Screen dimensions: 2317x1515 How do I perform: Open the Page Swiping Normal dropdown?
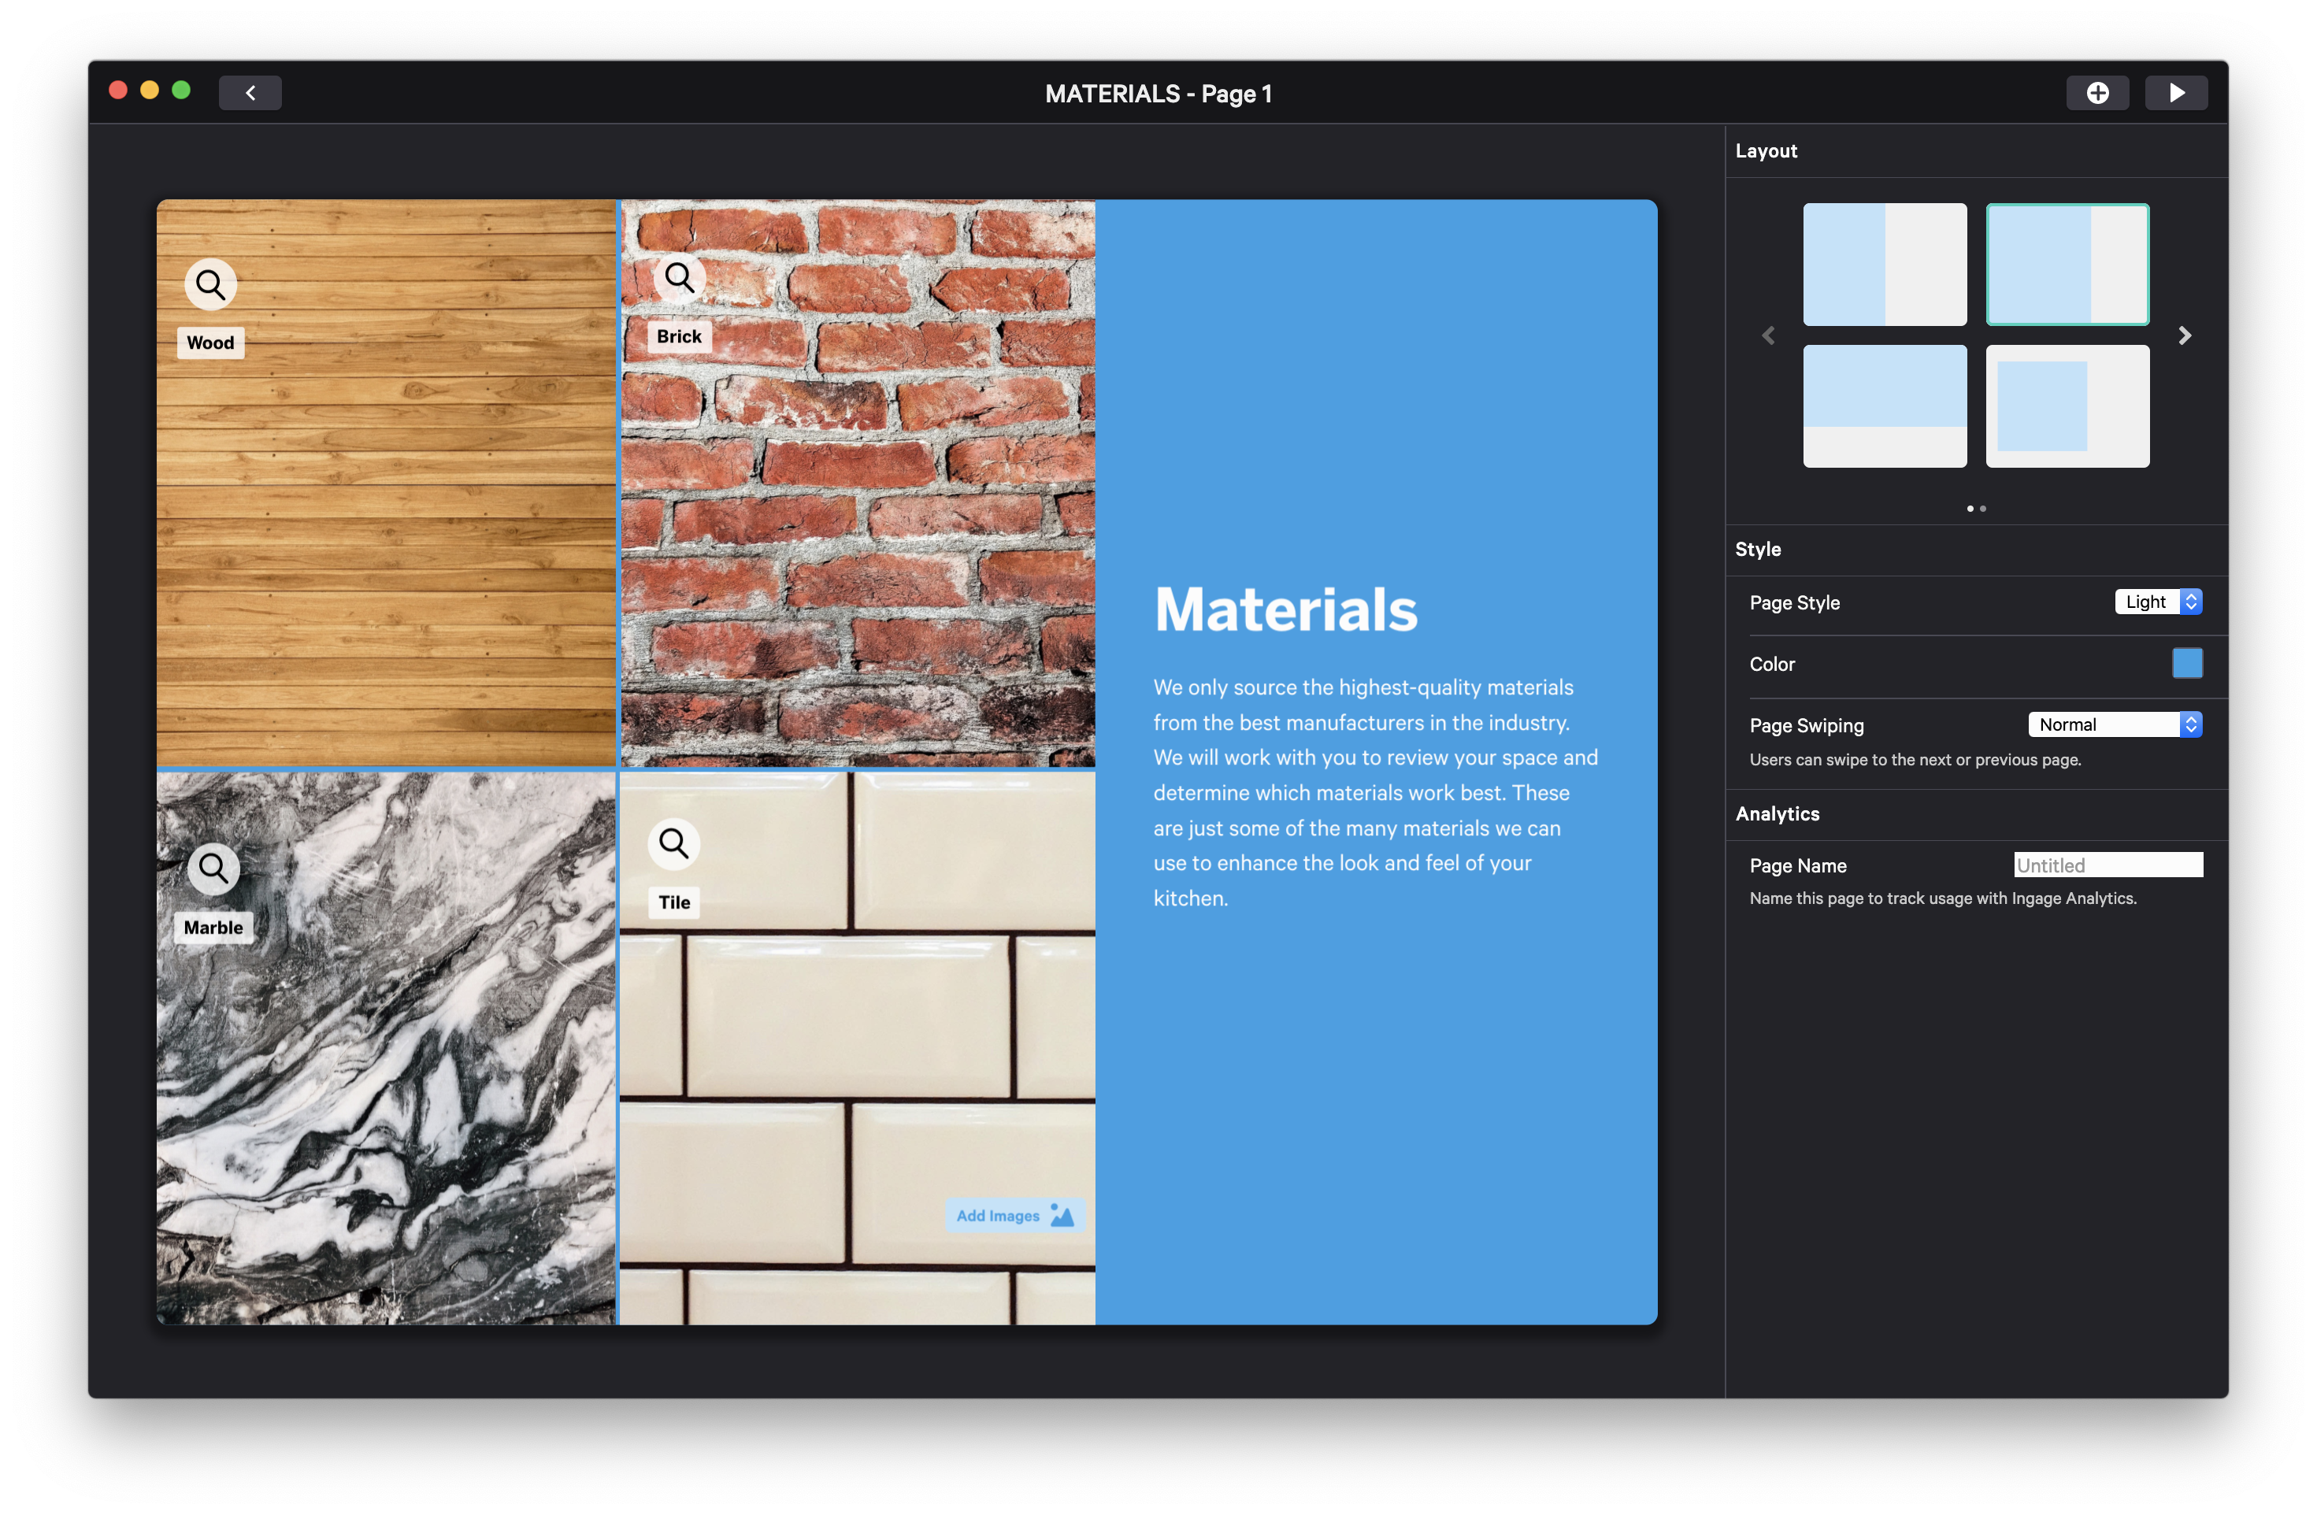click(2115, 724)
